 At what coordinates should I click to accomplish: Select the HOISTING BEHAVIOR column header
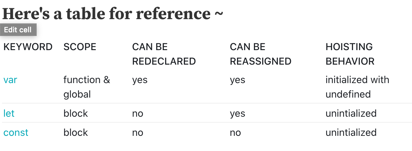pyautogui.click(x=350, y=54)
